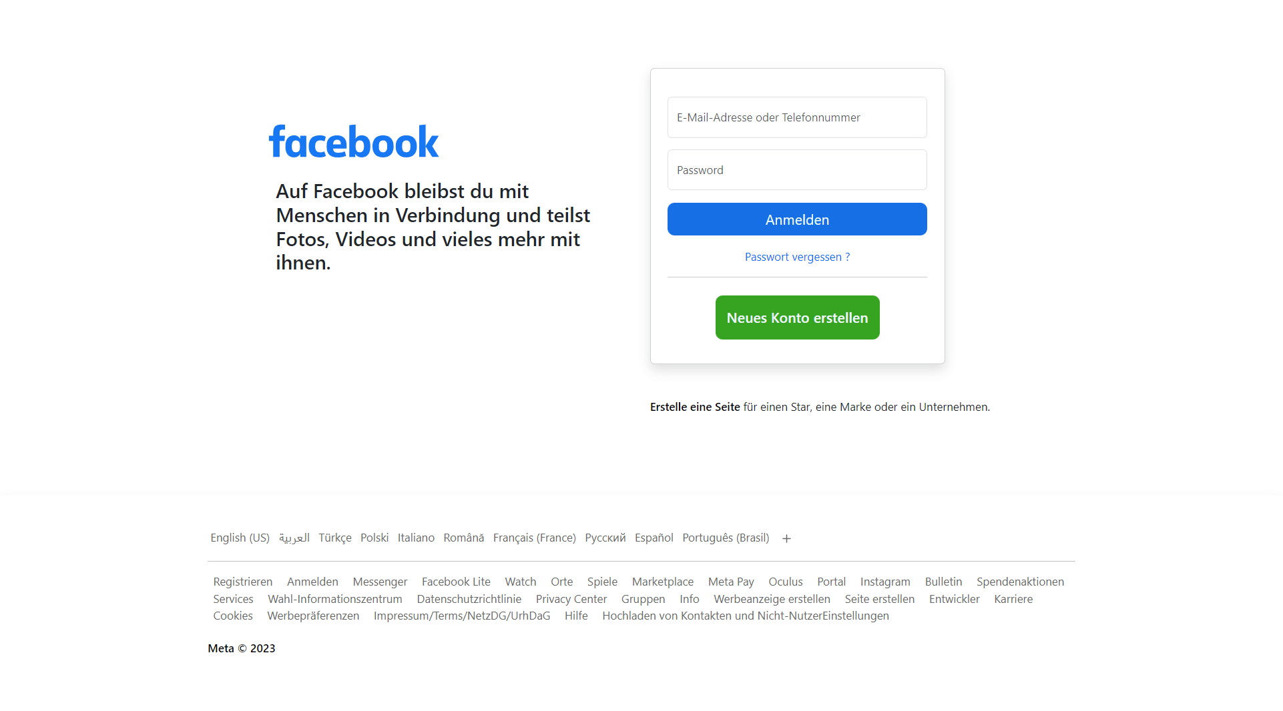Open the Passwort vergessen link

797,257
